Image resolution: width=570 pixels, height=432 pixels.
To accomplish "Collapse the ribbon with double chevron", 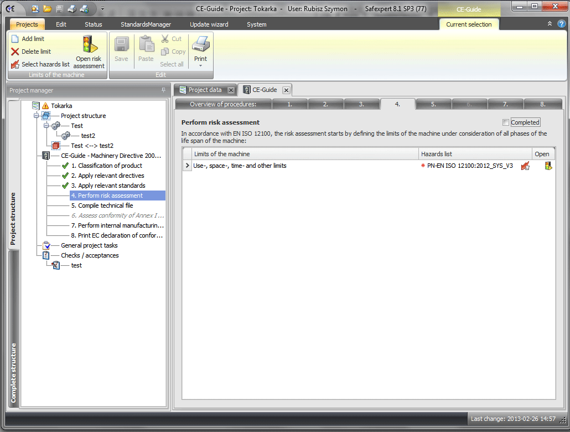I will tap(550, 24).
